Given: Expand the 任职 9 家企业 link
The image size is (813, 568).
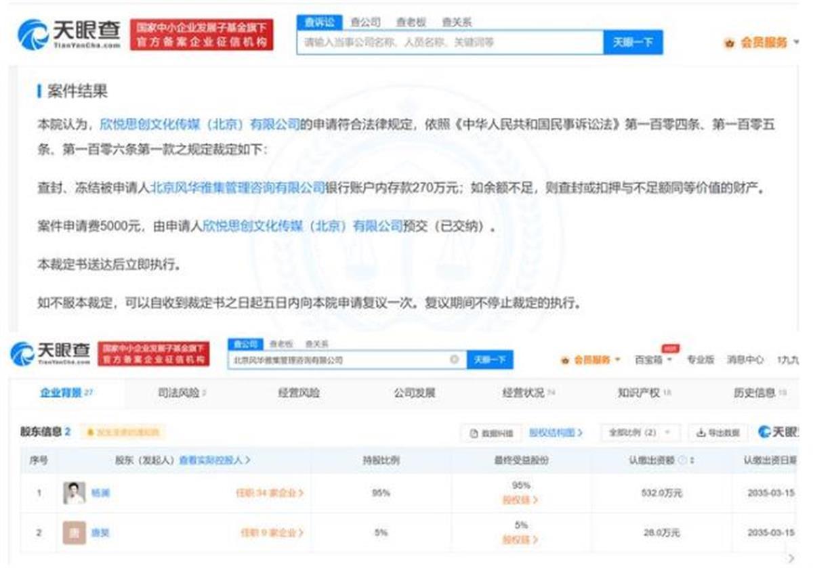Looking at the screenshot, I should coord(272,533).
